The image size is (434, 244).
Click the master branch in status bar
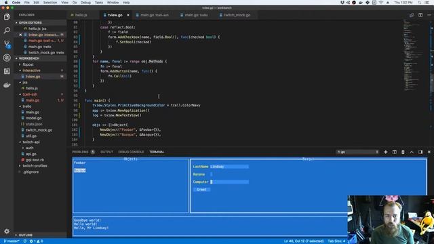(12, 241)
